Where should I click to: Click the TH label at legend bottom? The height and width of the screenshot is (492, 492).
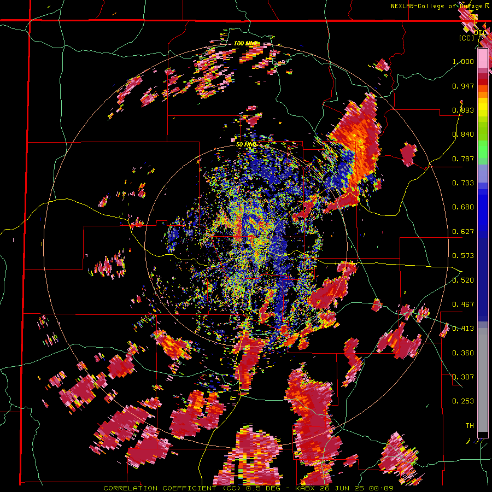pyautogui.click(x=470, y=426)
